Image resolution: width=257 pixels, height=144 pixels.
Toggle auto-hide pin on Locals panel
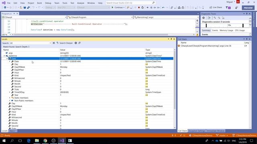(x=171, y=39)
